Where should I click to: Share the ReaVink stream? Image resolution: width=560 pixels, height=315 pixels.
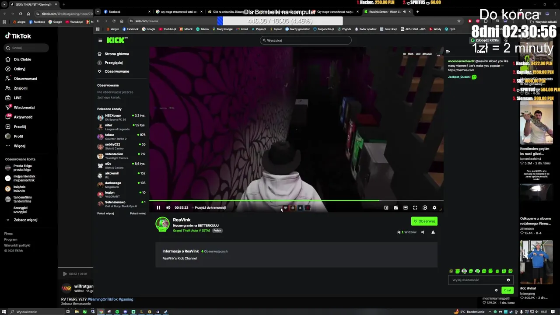422,232
